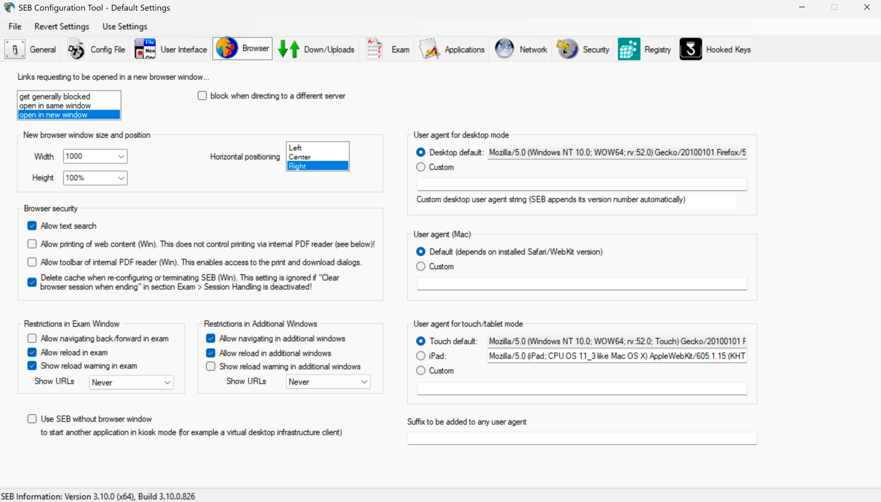The height and width of the screenshot is (502, 881).
Task: Expand the Width dropdown
Action: [x=121, y=157]
